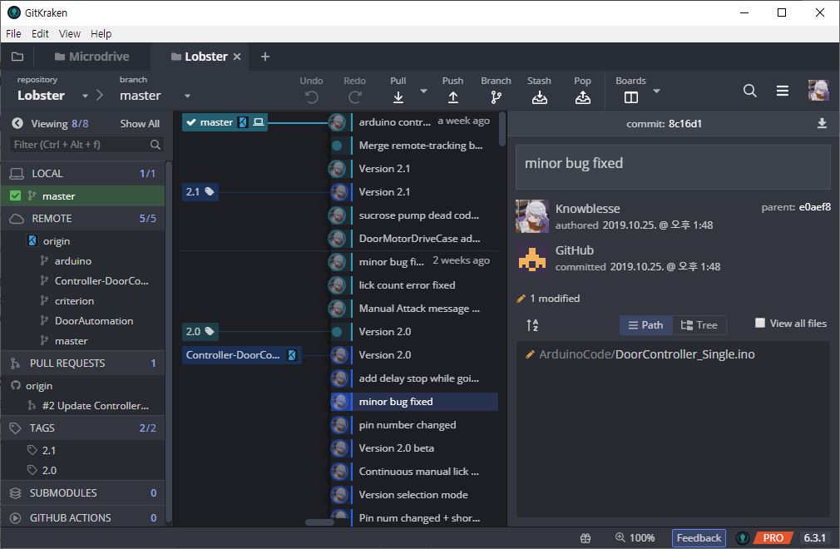The width and height of the screenshot is (840, 549).
Task: Expand the SUBMODULES section
Action: point(83,492)
